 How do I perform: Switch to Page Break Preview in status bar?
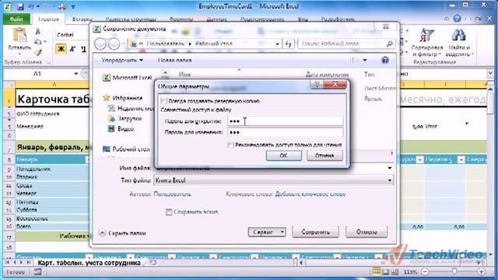[x=395, y=271]
